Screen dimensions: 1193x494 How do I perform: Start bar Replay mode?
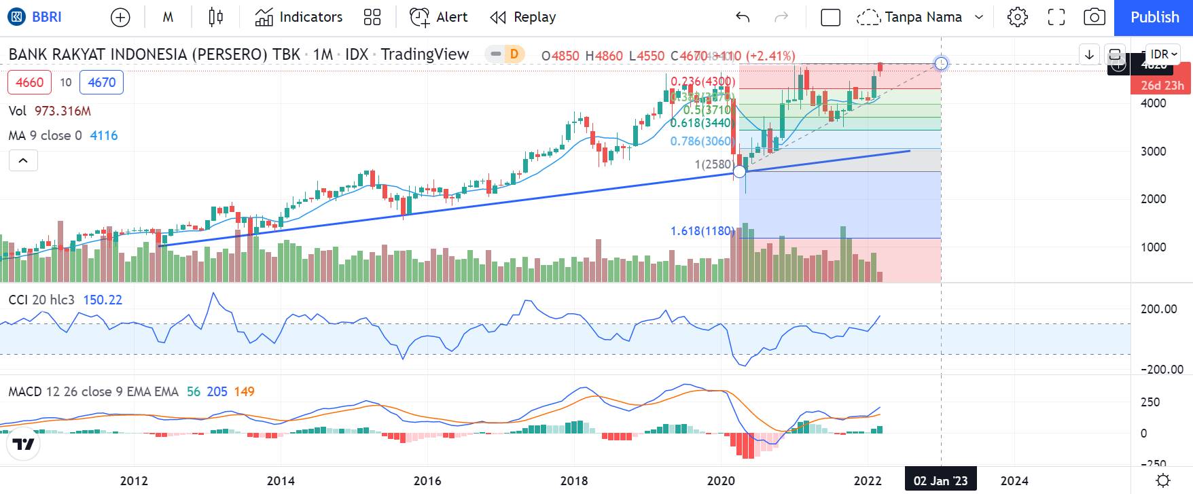coord(523,17)
